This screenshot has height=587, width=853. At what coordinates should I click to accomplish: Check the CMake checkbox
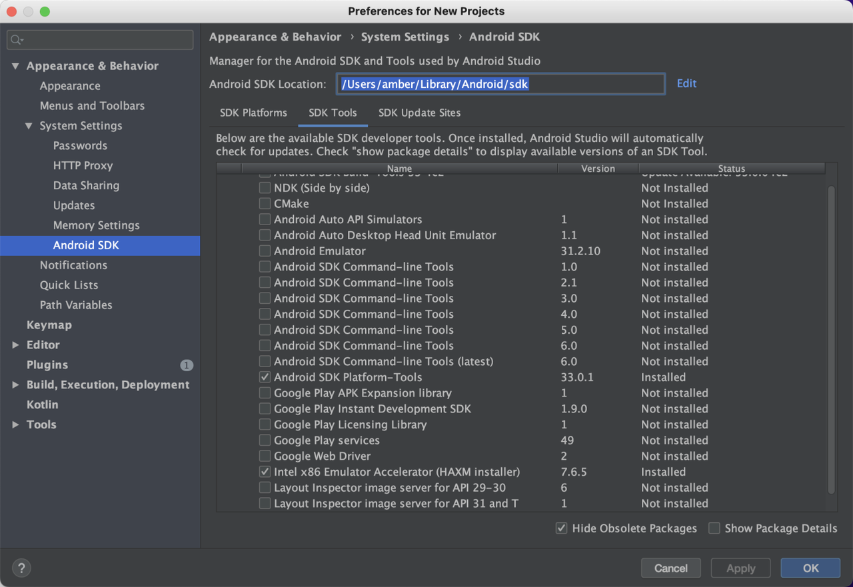click(x=265, y=204)
